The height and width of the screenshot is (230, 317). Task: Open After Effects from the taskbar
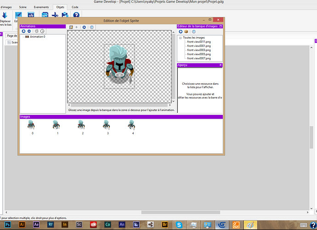point(36,224)
